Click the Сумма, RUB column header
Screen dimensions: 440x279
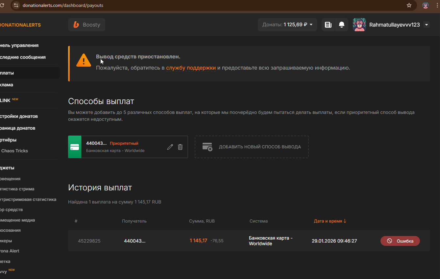pyautogui.click(x=202, y=221)
